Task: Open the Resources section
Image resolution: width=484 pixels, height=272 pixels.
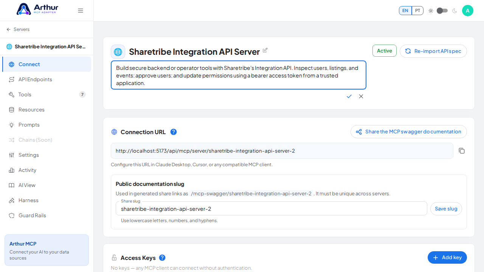Action: pos(47,110)
